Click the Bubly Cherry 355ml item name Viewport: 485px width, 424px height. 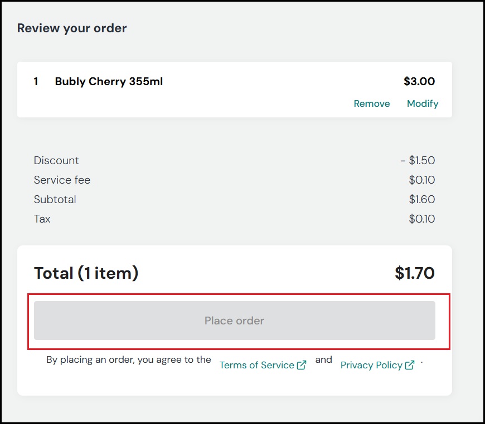109,82
